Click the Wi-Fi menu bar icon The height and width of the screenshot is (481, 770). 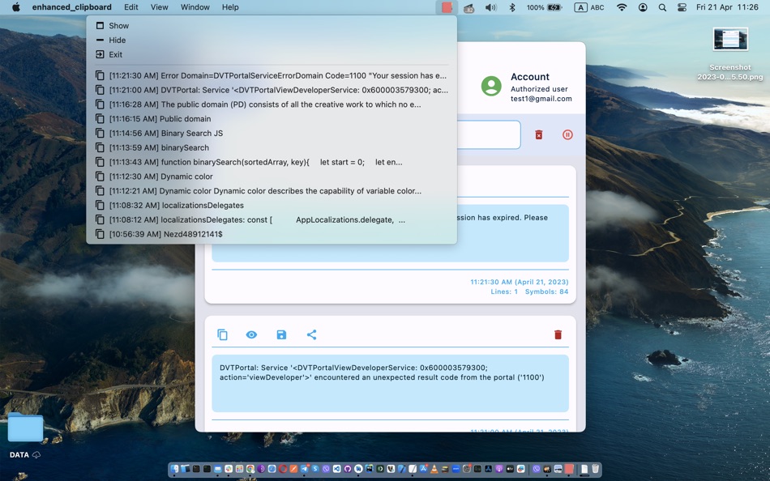click(x=621, y=7)
